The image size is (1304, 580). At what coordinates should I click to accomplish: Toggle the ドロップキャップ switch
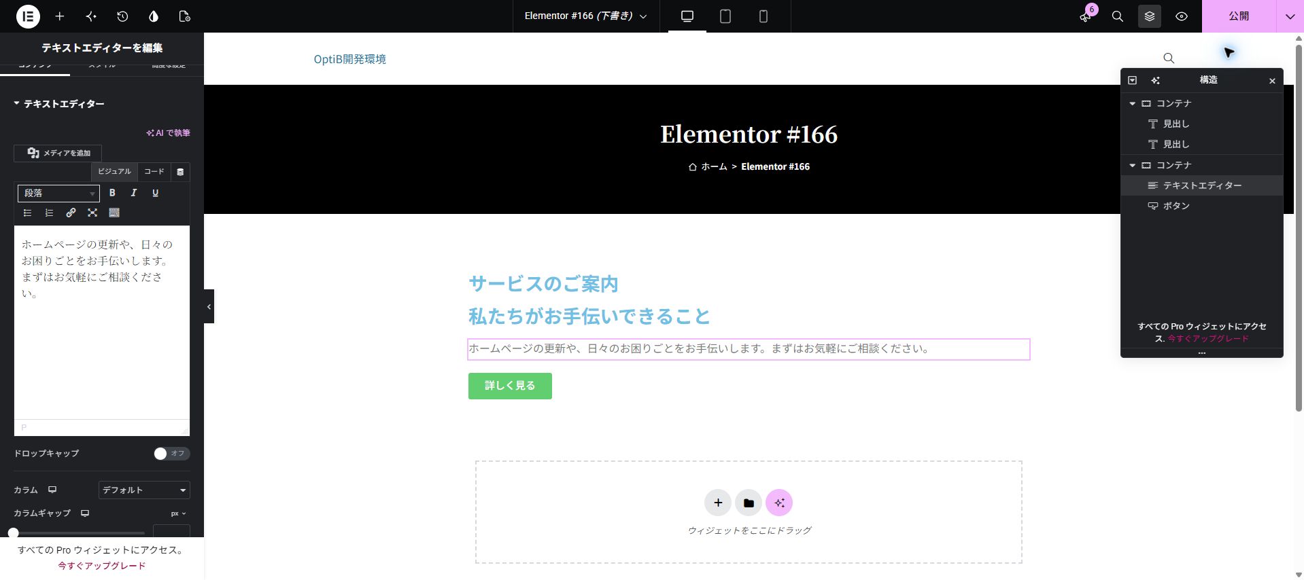171,453
